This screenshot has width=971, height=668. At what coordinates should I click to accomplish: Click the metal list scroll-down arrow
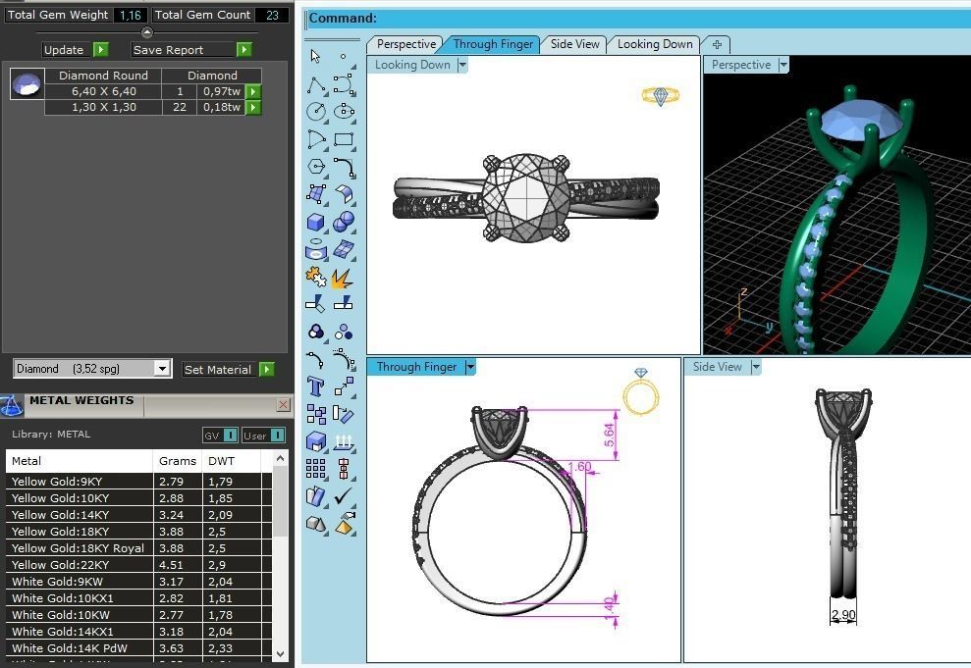tap(280, 653)
